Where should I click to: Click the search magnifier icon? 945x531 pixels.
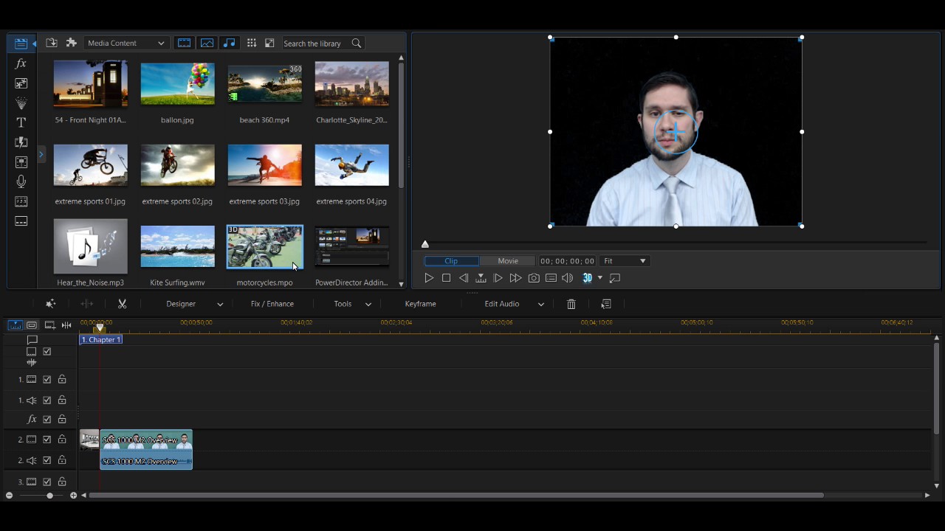point(357,43)
